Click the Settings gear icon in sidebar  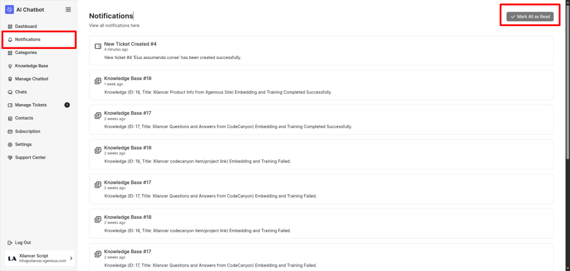pos(10,144)
